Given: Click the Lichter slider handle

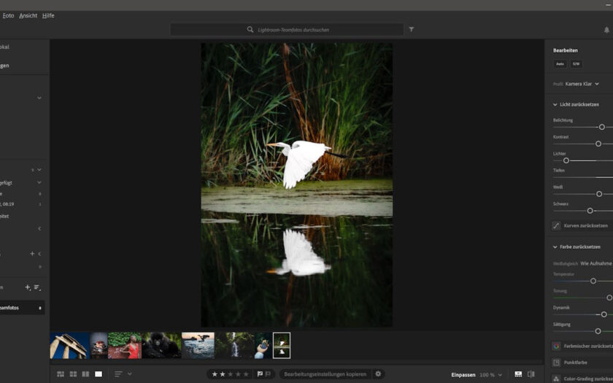Looking at the screenshot, I should pos(566,160).
